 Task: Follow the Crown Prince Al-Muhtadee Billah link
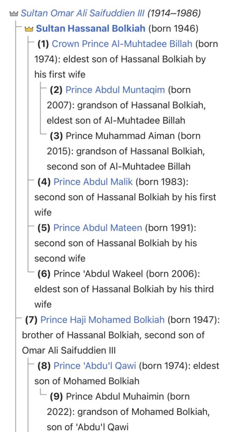[122, 44]
